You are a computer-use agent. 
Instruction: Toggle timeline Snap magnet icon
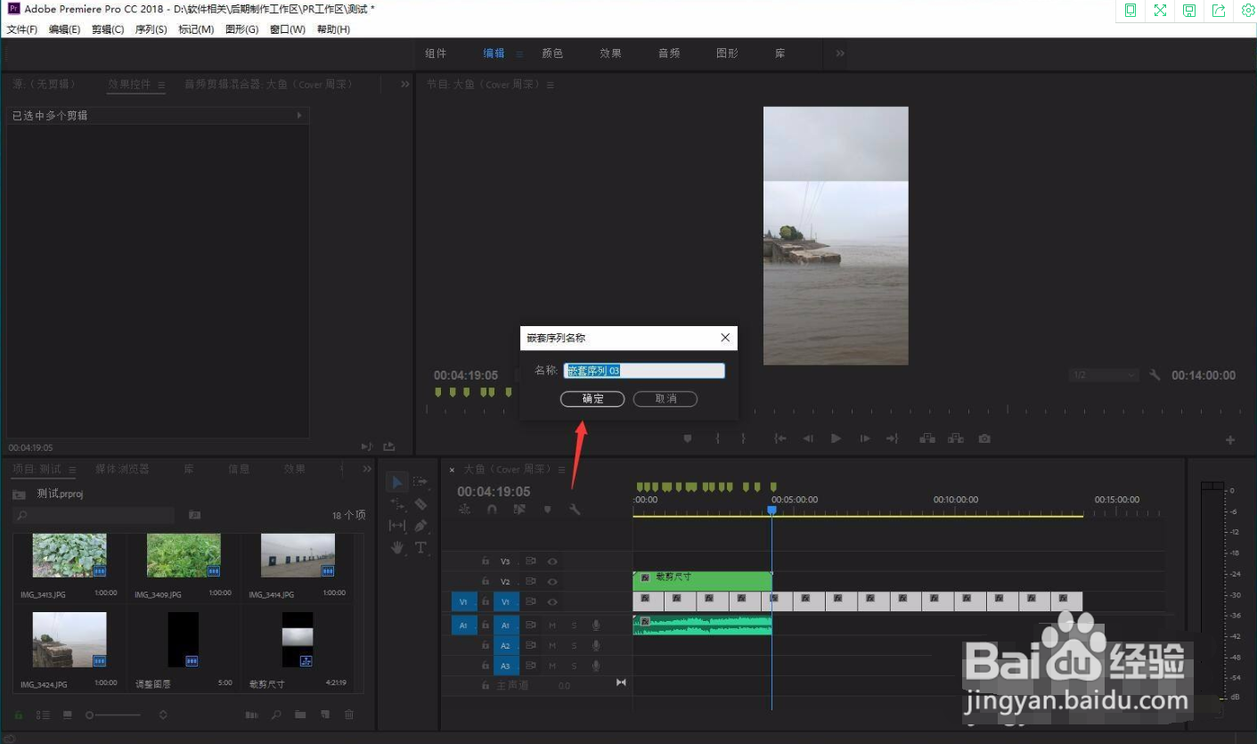tap(492, 510)
